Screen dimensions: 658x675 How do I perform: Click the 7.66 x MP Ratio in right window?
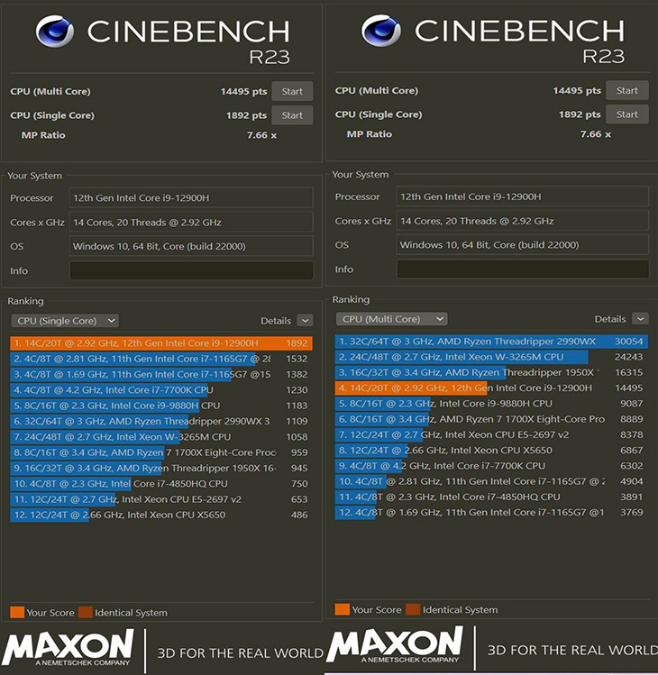point(596,134)
